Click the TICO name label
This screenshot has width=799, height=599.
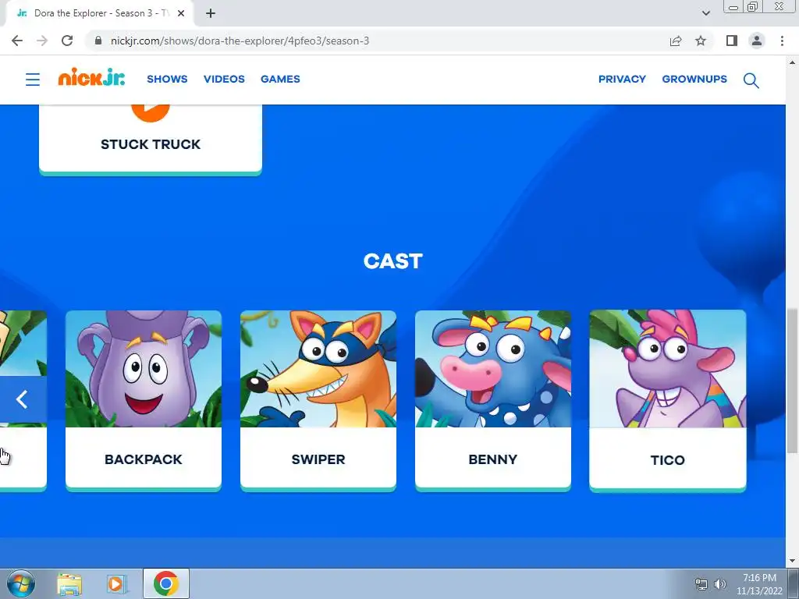[x=668, y=460]
